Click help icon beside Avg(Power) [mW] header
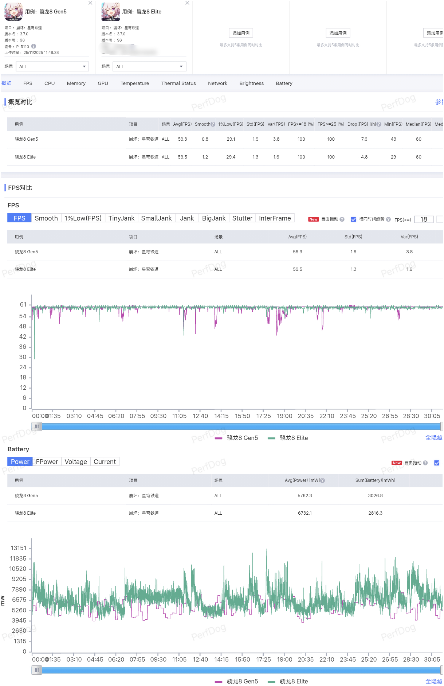444x686 pixels. coord(323,481)
